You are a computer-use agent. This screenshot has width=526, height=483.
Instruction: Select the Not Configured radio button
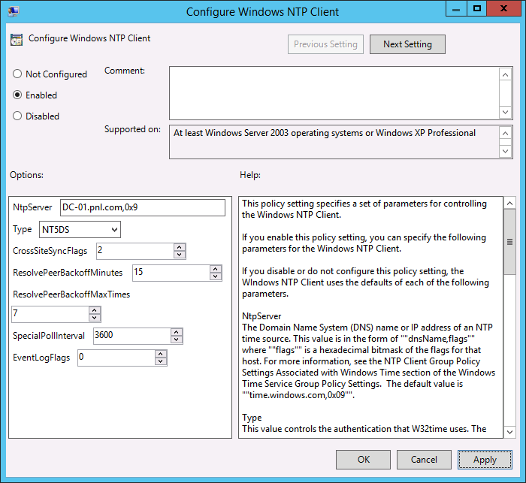[17, 74]
